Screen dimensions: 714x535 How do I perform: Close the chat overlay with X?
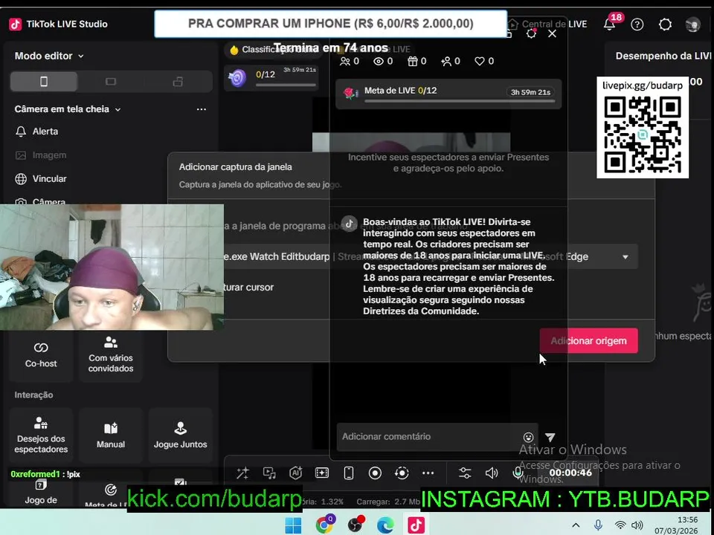coord(552,33)
